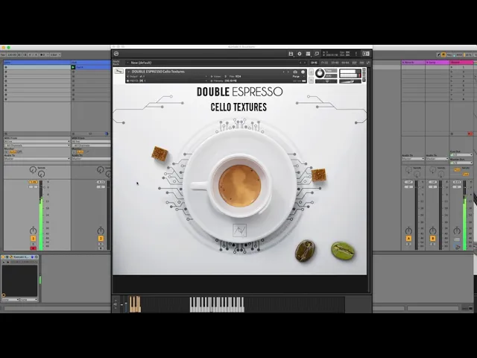Click Kontakt instrument Tune knob
The width and height of the screenshot is (477, 358).
(x=320, y=73)
